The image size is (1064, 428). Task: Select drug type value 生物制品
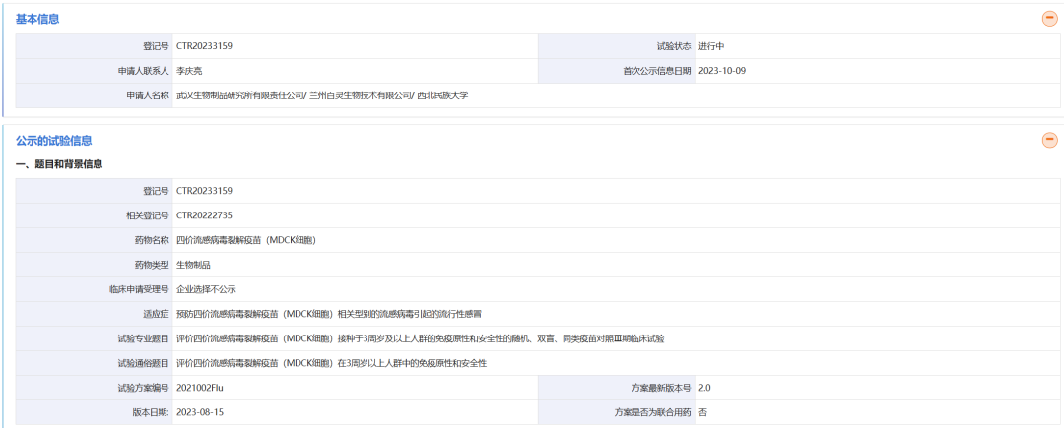pos(193,265)
